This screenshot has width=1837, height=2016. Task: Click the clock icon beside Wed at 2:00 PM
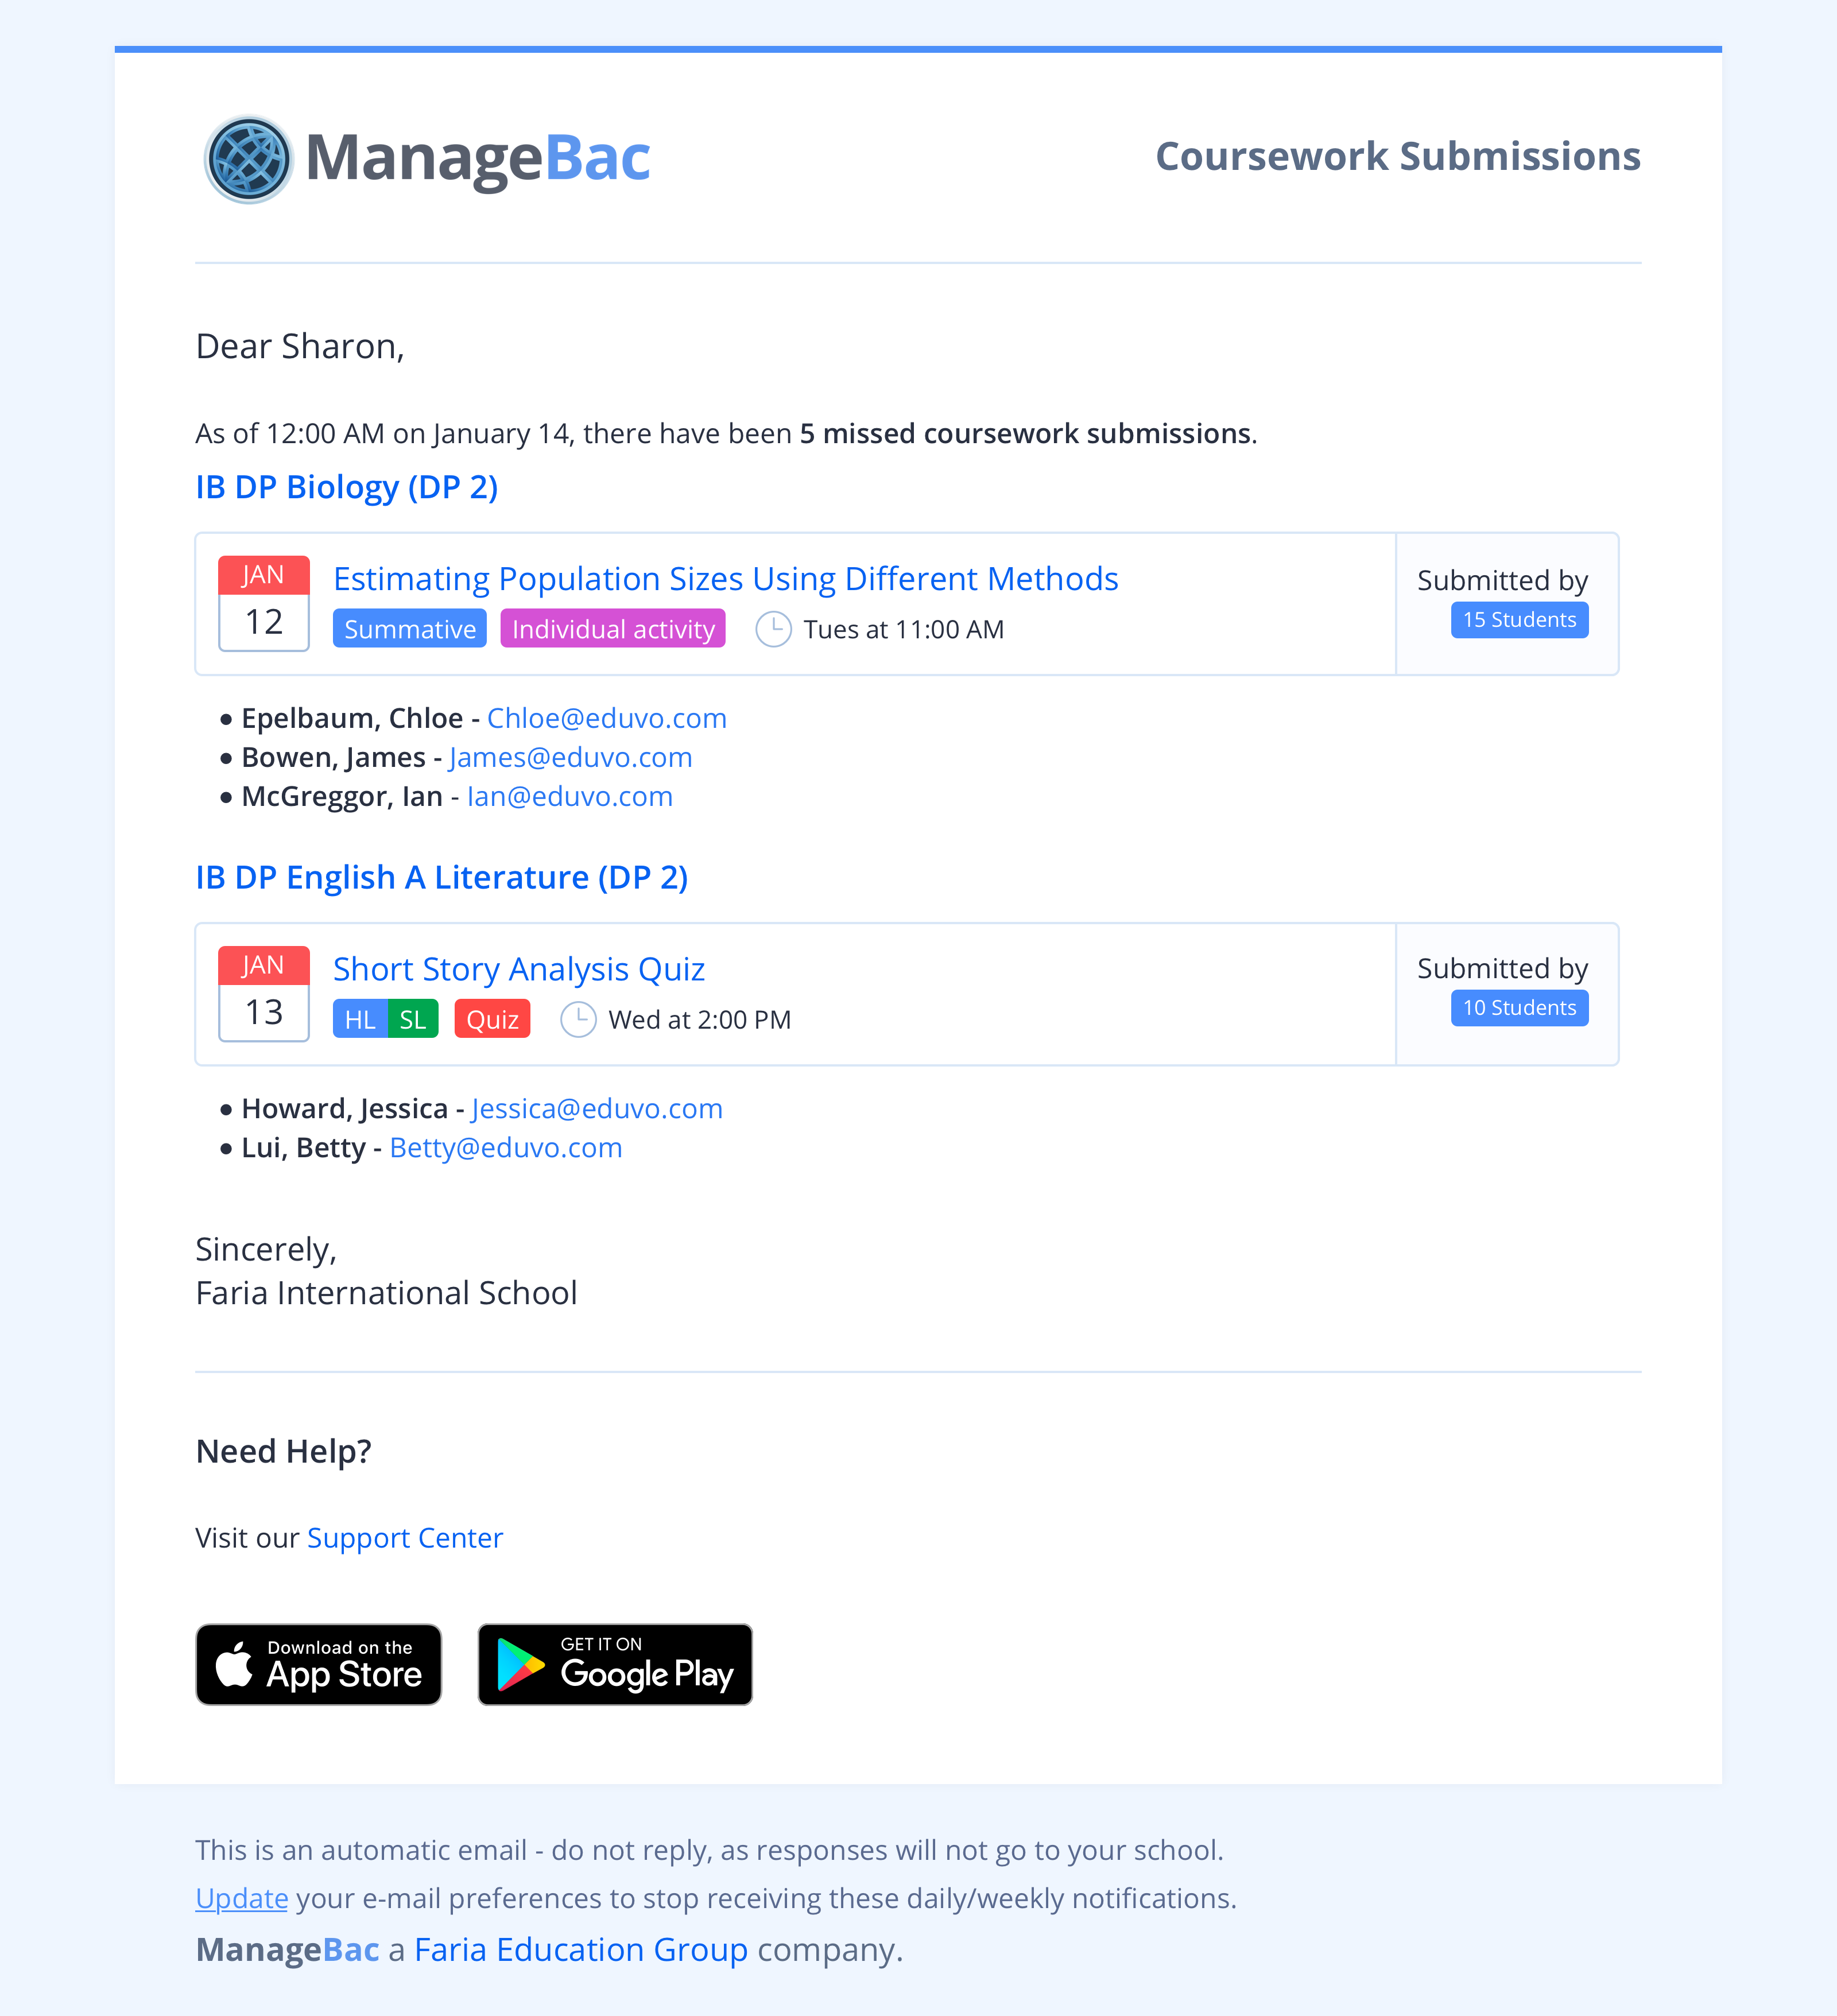tap(578, 1019)
